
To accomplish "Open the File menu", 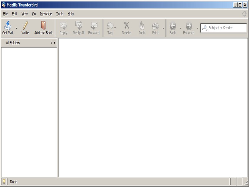I will pyautogui.click(x=5, y=14).
